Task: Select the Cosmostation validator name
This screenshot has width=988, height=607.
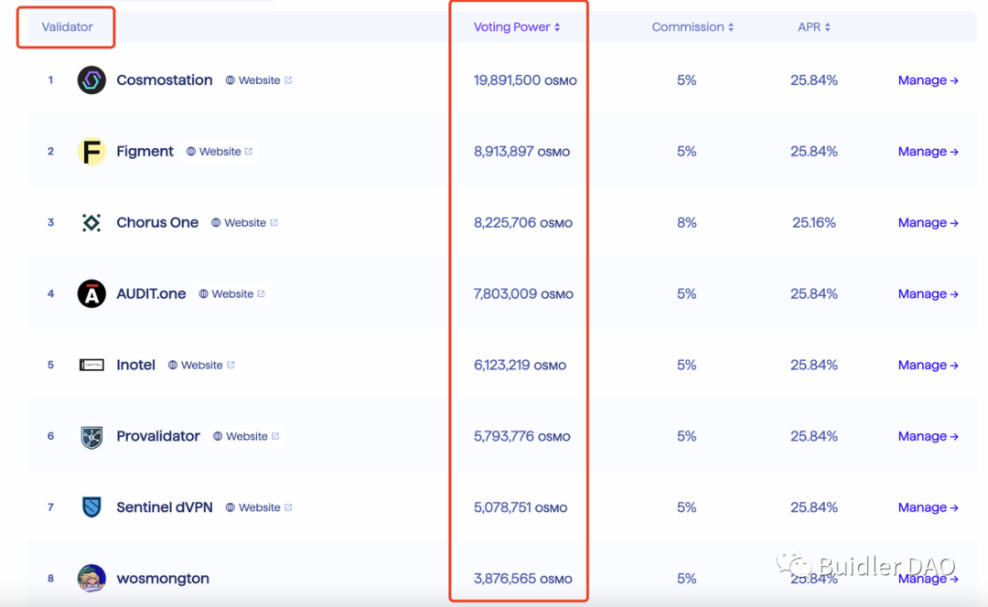Action: [x=165, y=80]
